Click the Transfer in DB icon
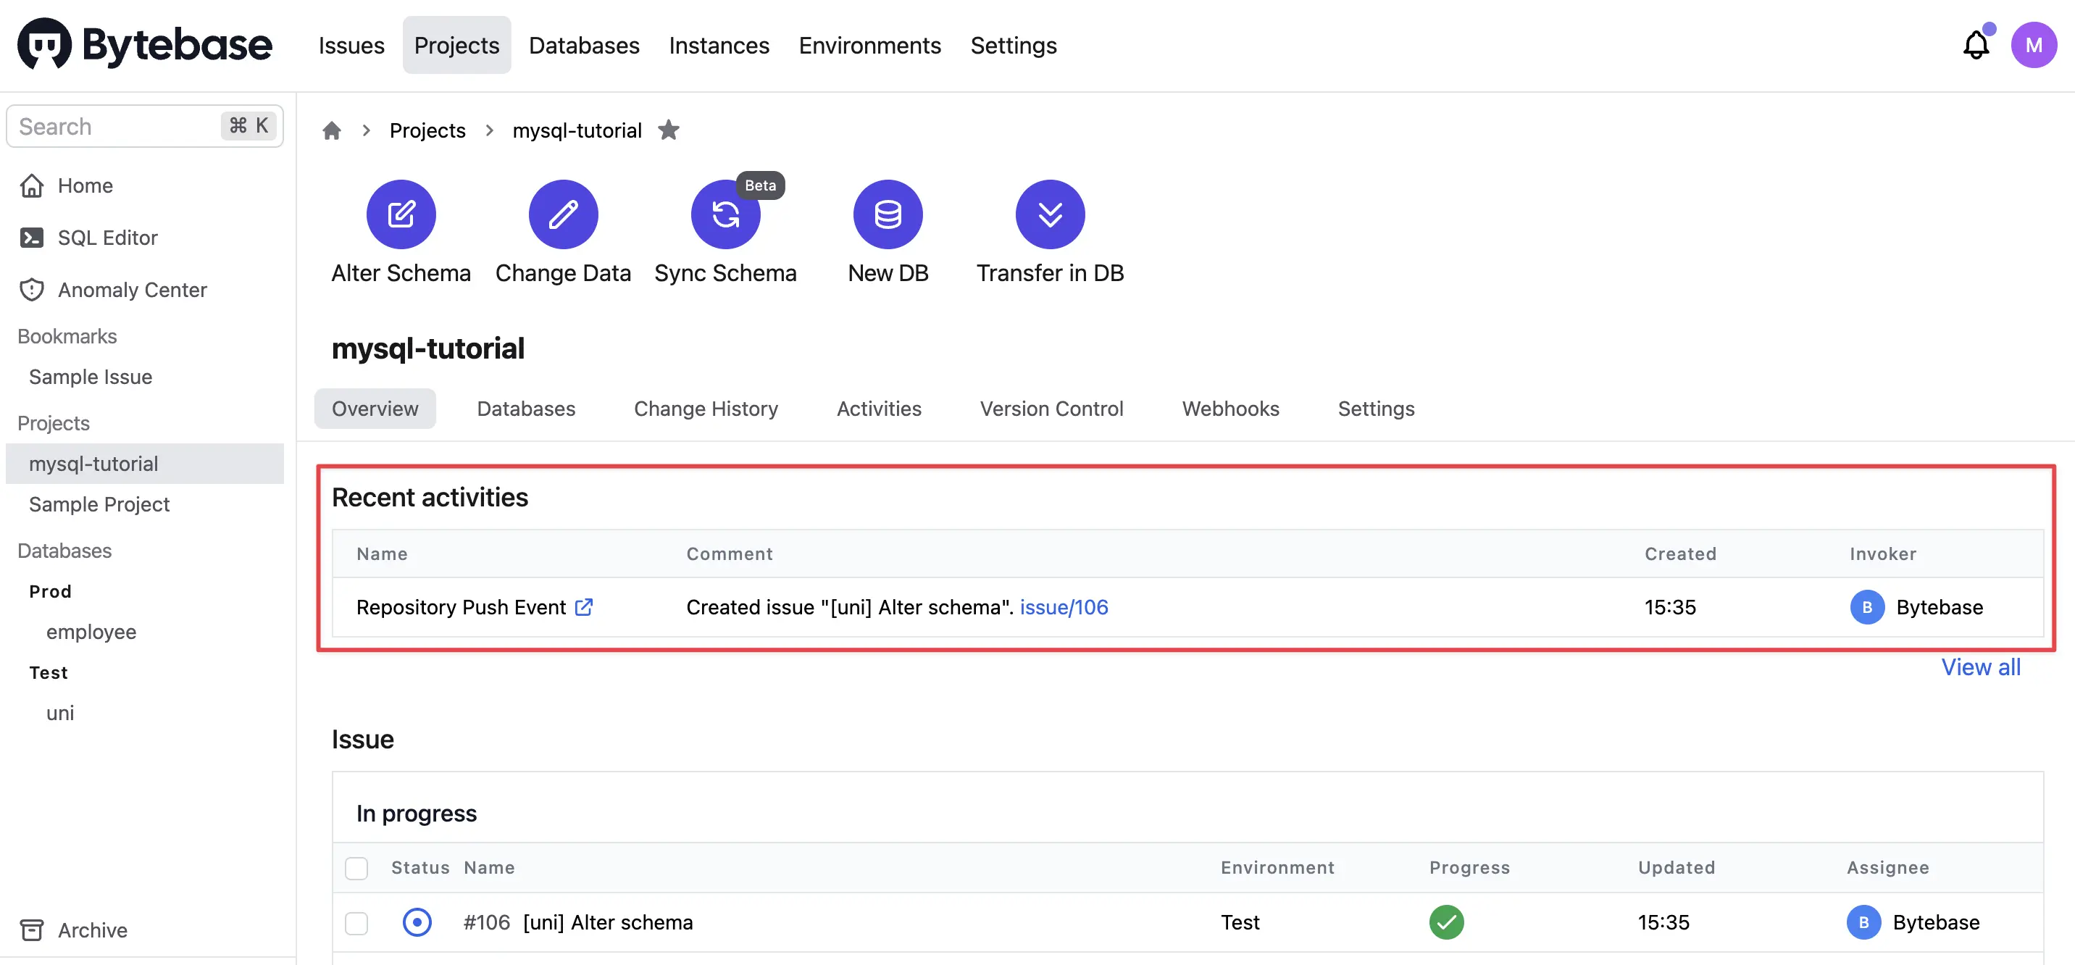The height and width of the screenshot is (965, 2075). pyautogui.click(x=1050, y=214)
